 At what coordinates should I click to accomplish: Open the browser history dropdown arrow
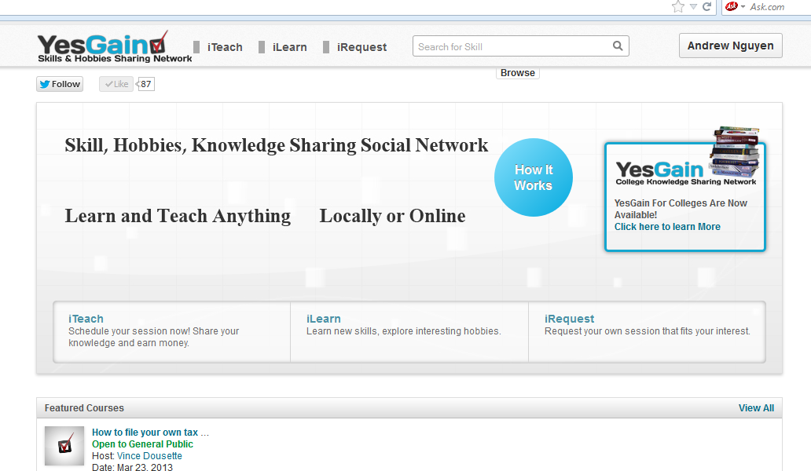pyautogui.click(x=693, y=7)
